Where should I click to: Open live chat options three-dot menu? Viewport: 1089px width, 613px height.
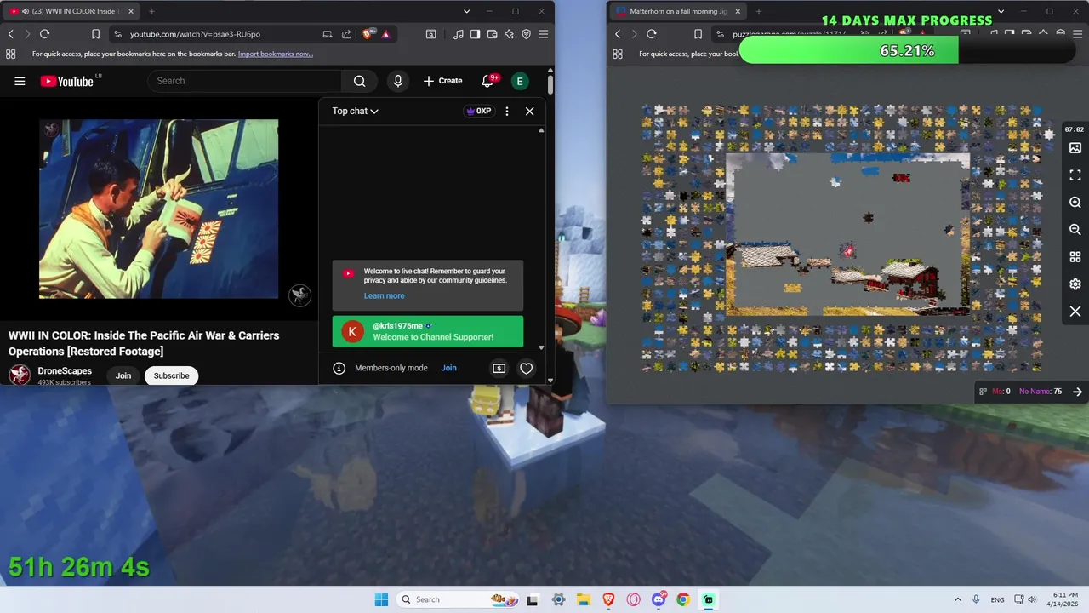[507, 111]
